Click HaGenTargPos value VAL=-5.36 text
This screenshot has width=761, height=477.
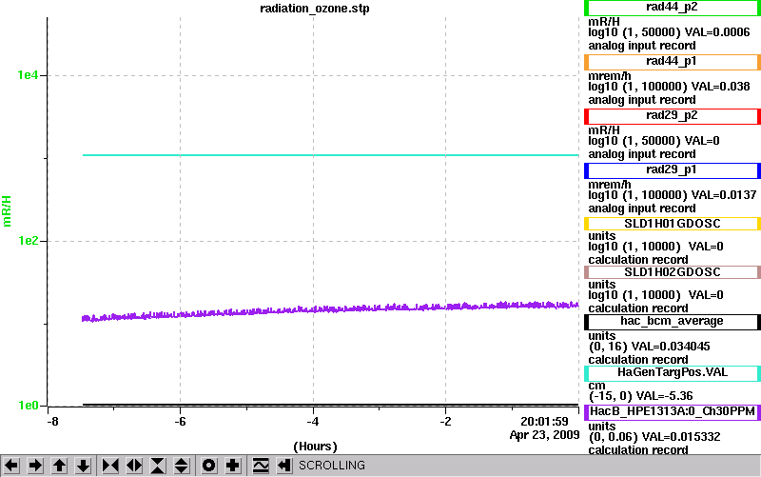664,396
